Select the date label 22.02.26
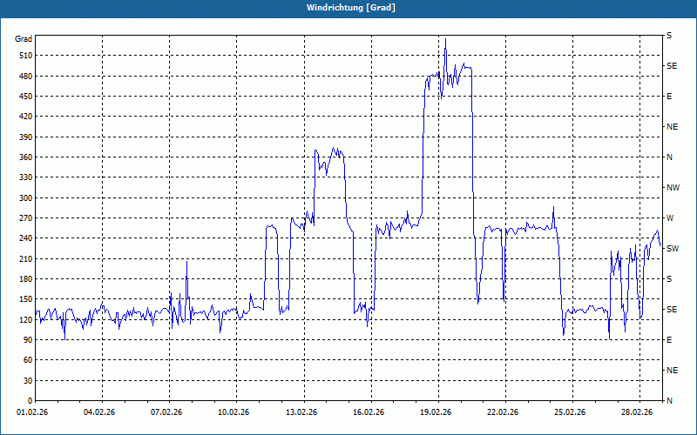This screenshot has height=435, width=697. point(503,412)
